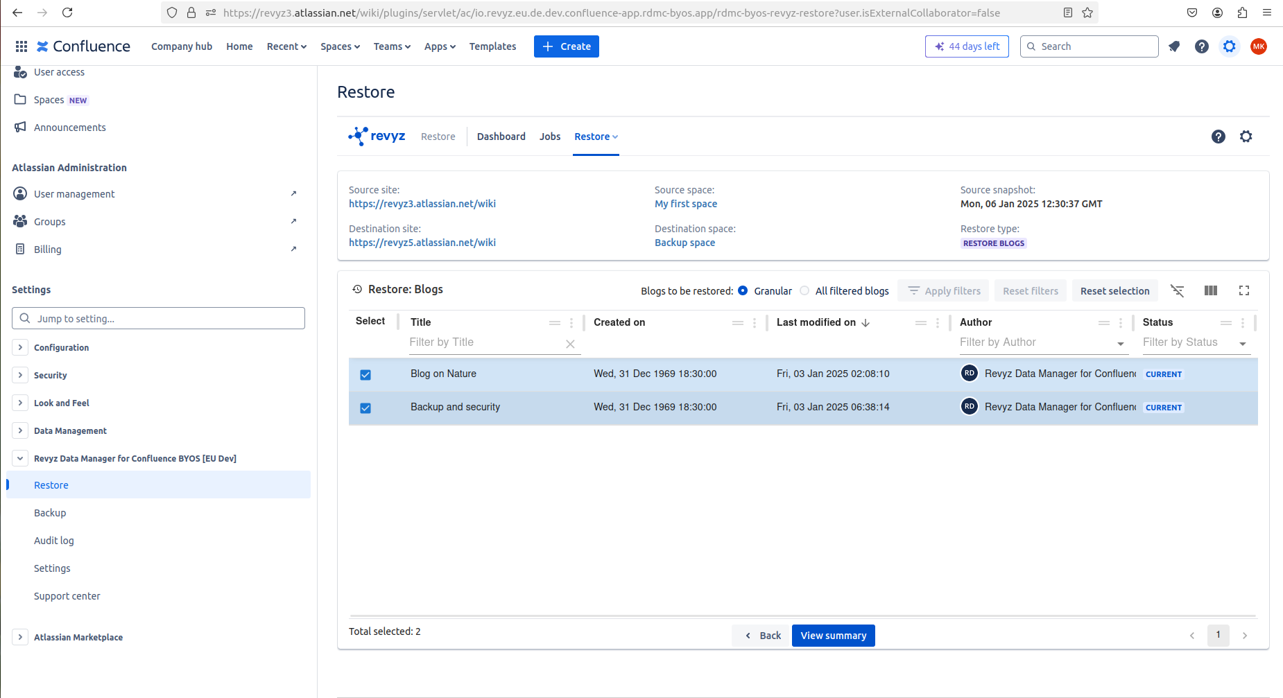
Task: Bookmark this page with star icon
Action: (1087, 12)
